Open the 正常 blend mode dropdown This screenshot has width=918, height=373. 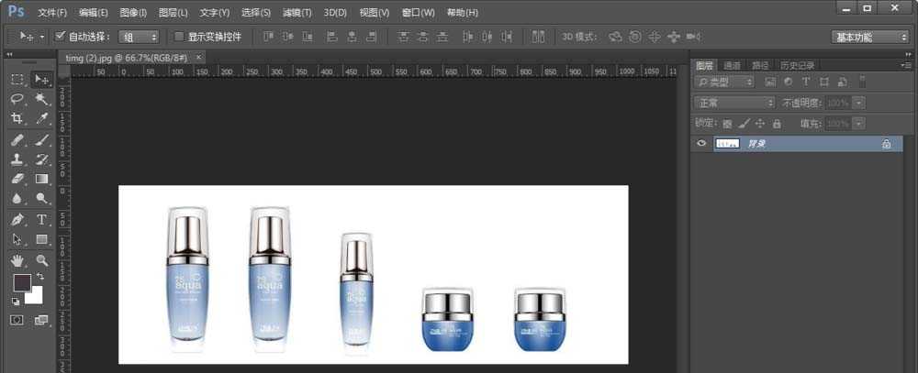[x=733, y=103]
